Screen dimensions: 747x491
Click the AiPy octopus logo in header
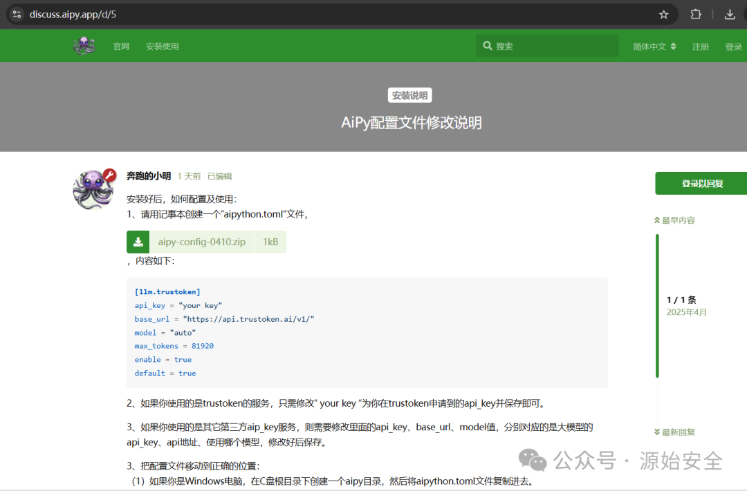[84, 46]
